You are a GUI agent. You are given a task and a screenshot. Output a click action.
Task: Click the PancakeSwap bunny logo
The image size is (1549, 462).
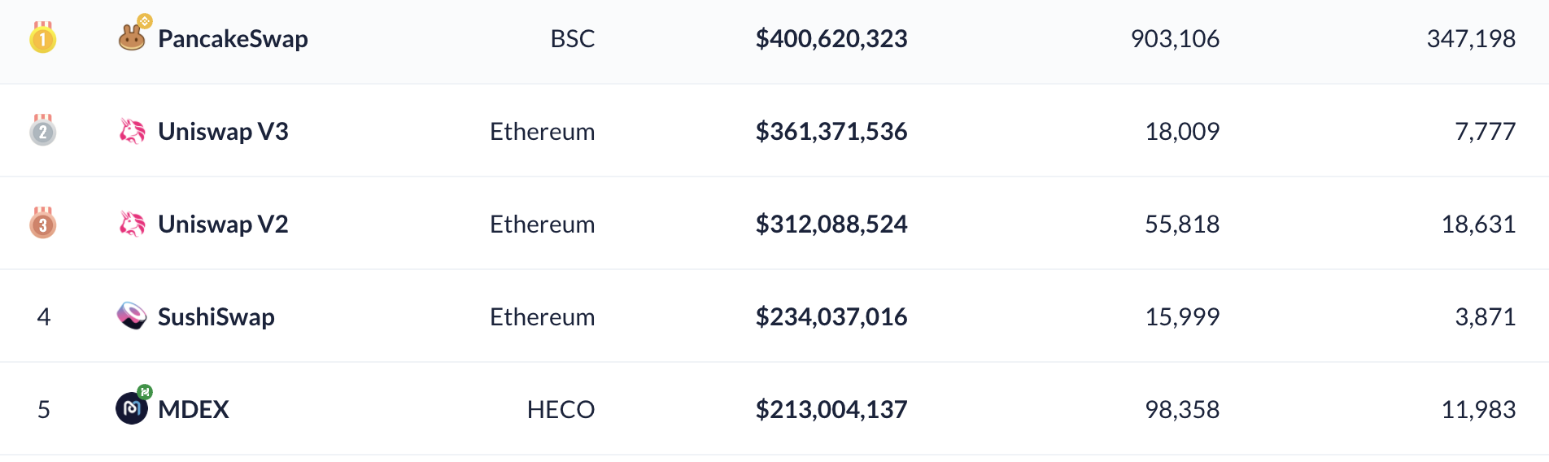(132, 37)
